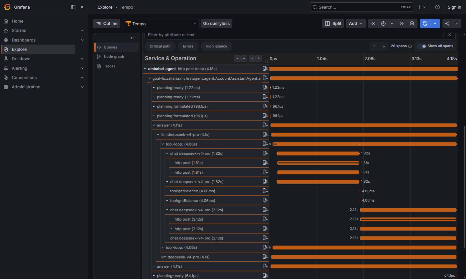Collapse the embabel-agent root span
466x279 pixels.
click(145, 69)
